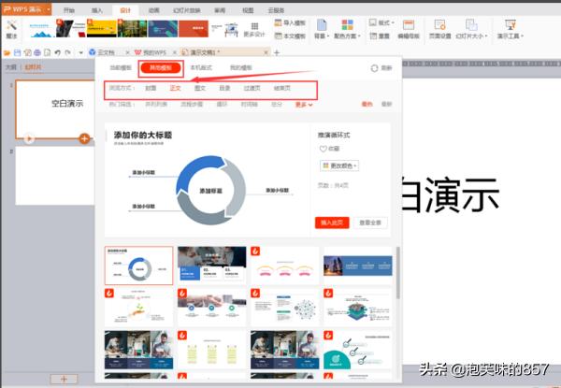
Task: Select the End Page type filter
Action: (282, 88)
